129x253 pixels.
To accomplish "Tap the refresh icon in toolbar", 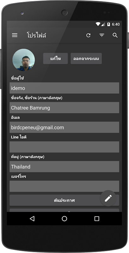I will point(88,35).
